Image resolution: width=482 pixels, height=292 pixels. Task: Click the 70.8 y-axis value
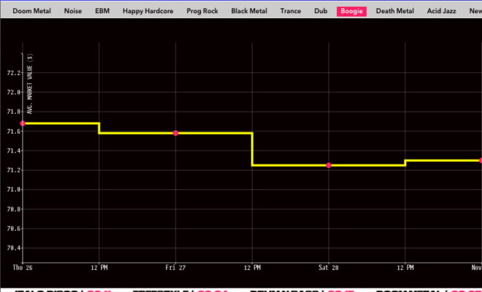(x=14, y=209)
